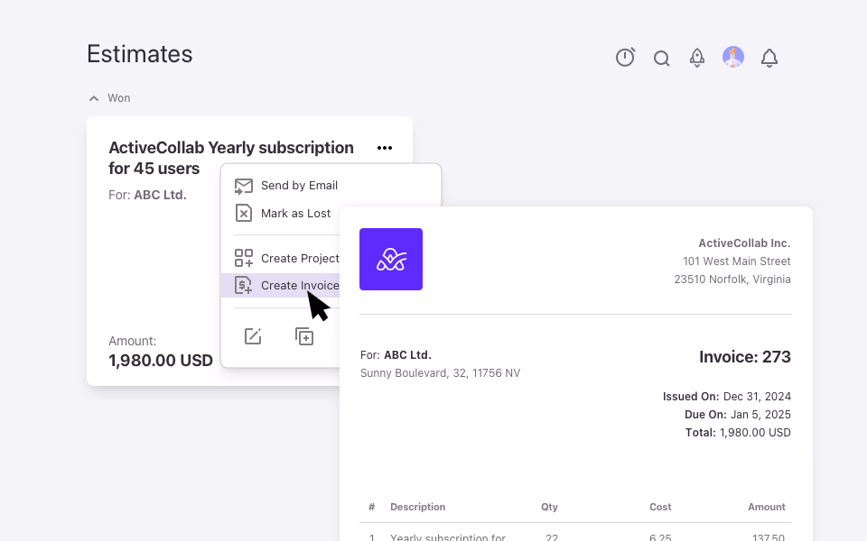Screen dimensions: 867x541
Task: Click the invoice Amount column header
Action: pos(767,507)
